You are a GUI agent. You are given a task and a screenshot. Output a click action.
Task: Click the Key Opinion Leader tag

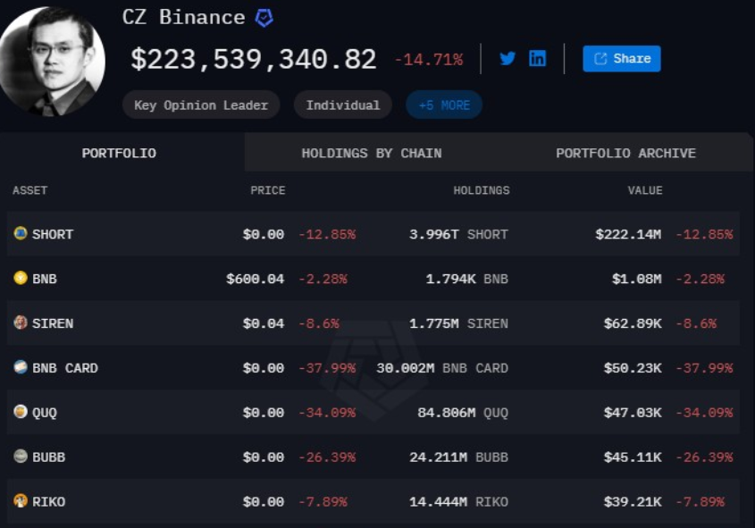pos(201,105)
